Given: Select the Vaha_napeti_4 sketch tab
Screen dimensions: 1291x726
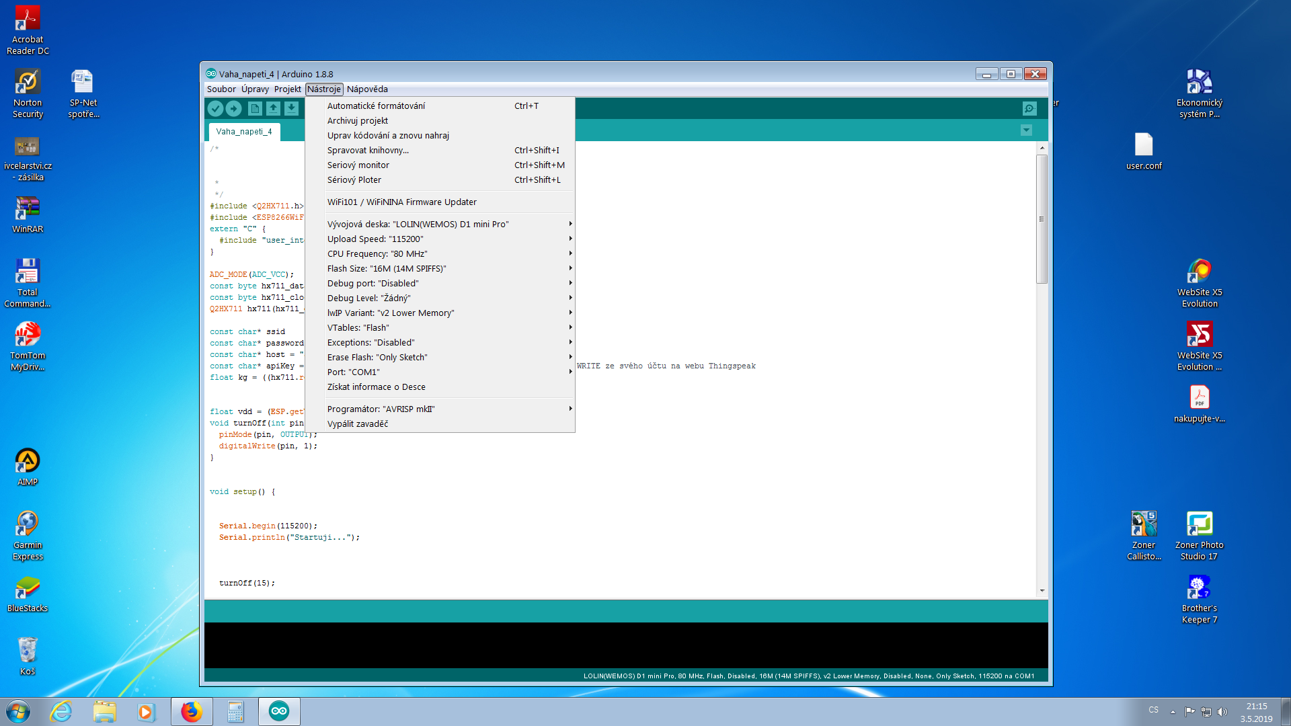Looking at the screenshot, I should click(x=244, y=132).
